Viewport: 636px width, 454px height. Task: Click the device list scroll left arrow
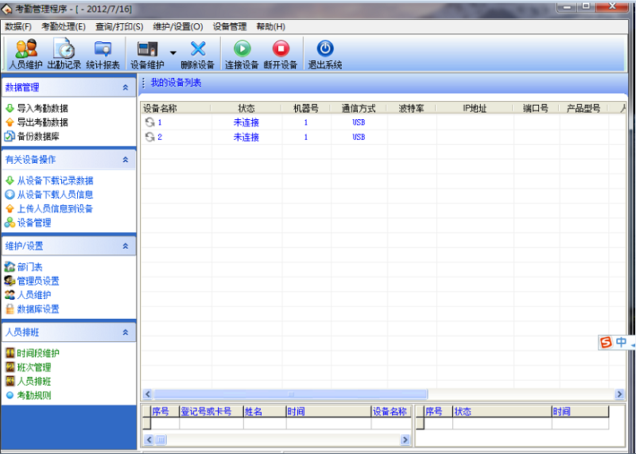click(x=148, y=394)
